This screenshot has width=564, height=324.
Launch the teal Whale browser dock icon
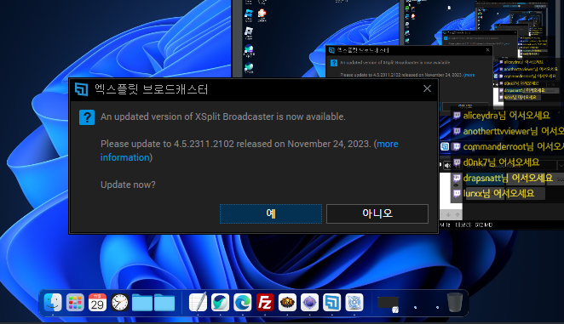point(220,303)
